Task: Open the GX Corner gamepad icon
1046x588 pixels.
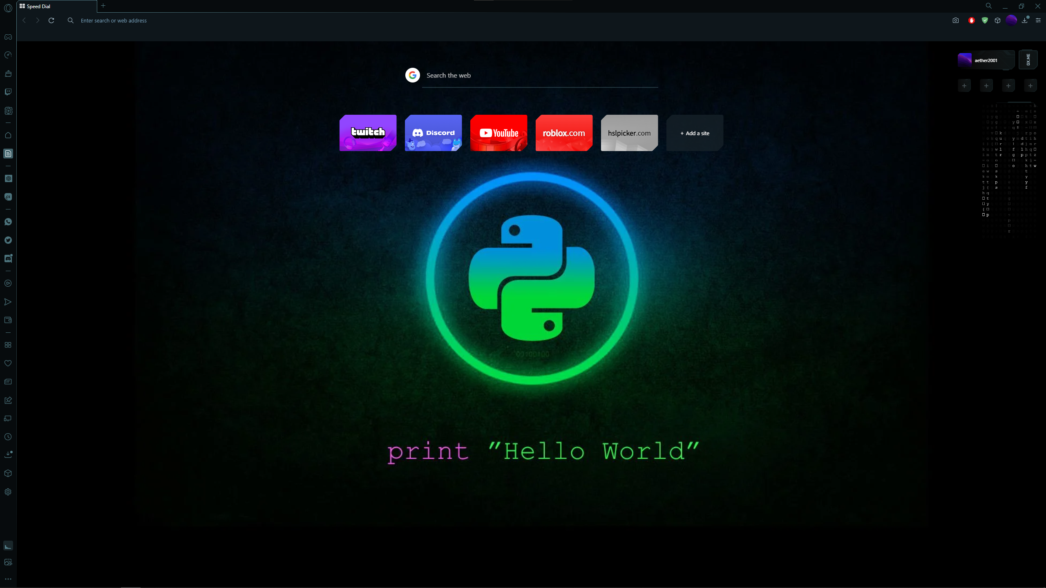Action: pyautogui.click(x=8, y=37)
